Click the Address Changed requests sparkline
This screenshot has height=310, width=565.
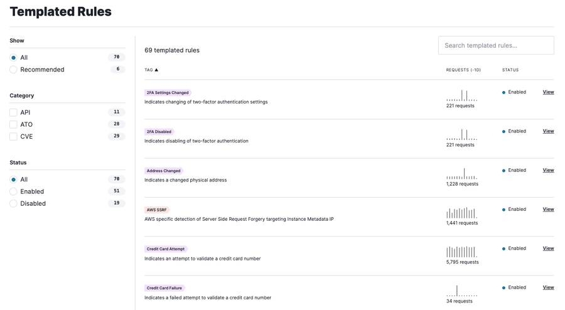(x=462, y=174)
